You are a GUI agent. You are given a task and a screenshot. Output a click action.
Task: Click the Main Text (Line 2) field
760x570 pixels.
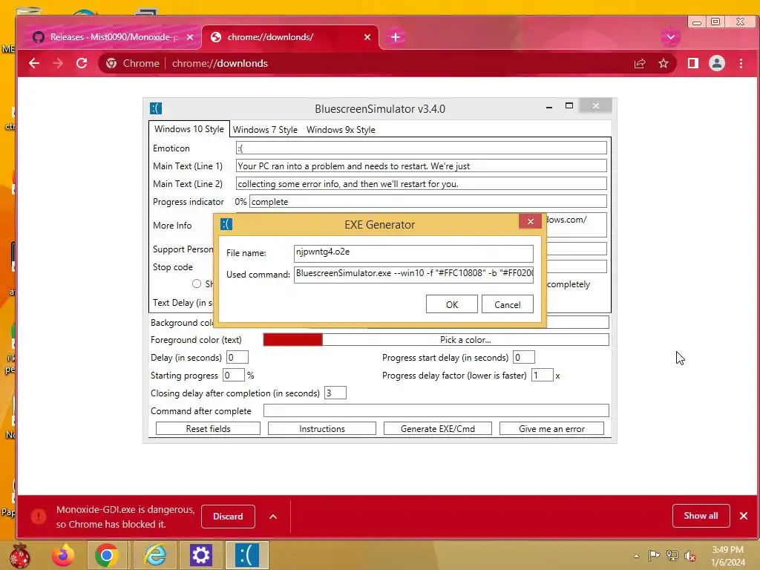pyautogui.click(x=422, y=184)
